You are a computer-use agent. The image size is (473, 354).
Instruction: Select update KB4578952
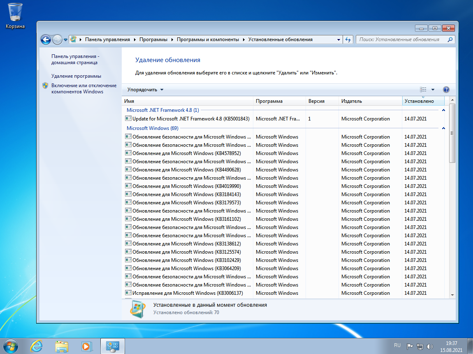(x=283, y=153)
